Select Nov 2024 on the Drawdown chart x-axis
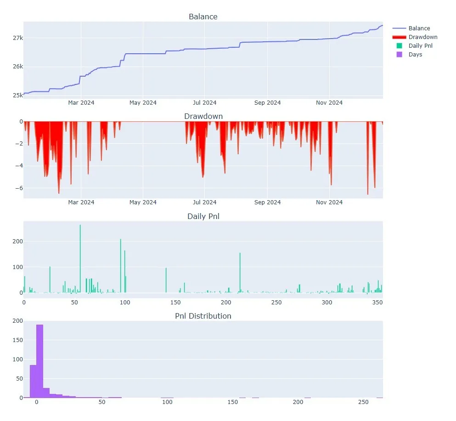This screenshot has width=456, height=421. point(329,202)
